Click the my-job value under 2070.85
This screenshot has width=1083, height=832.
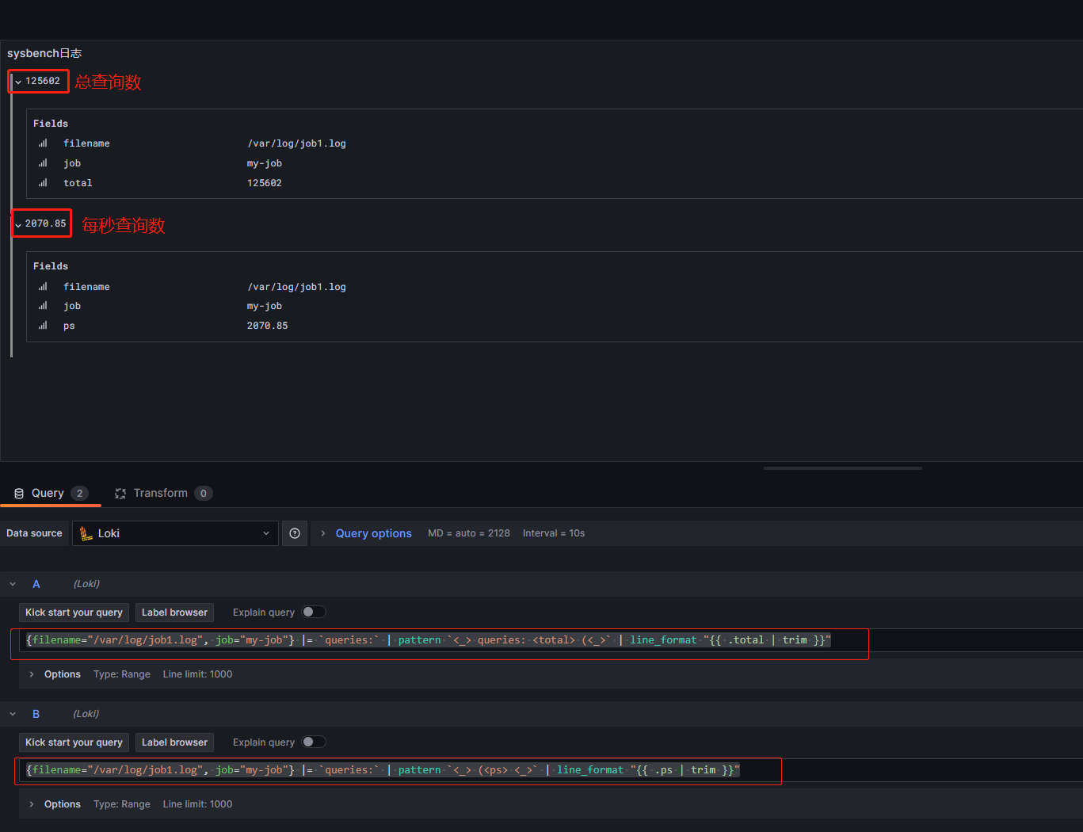click(x=264, y=306)
